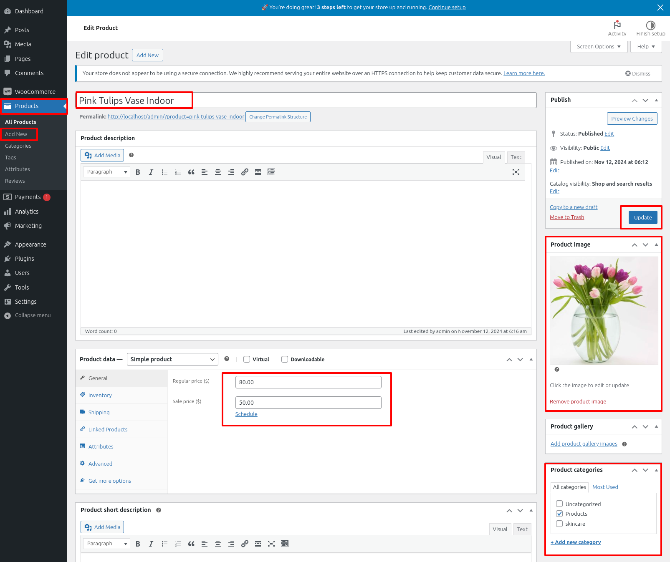Image resolution: width=670 pixels, height=562 pixels.
Task: Open the Simple product type dropdown
Action: [172, 359]
